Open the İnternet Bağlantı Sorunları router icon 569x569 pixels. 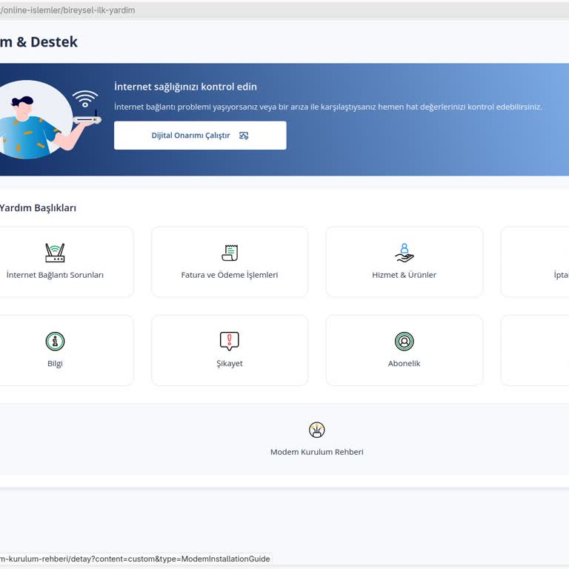coord(55,253)
